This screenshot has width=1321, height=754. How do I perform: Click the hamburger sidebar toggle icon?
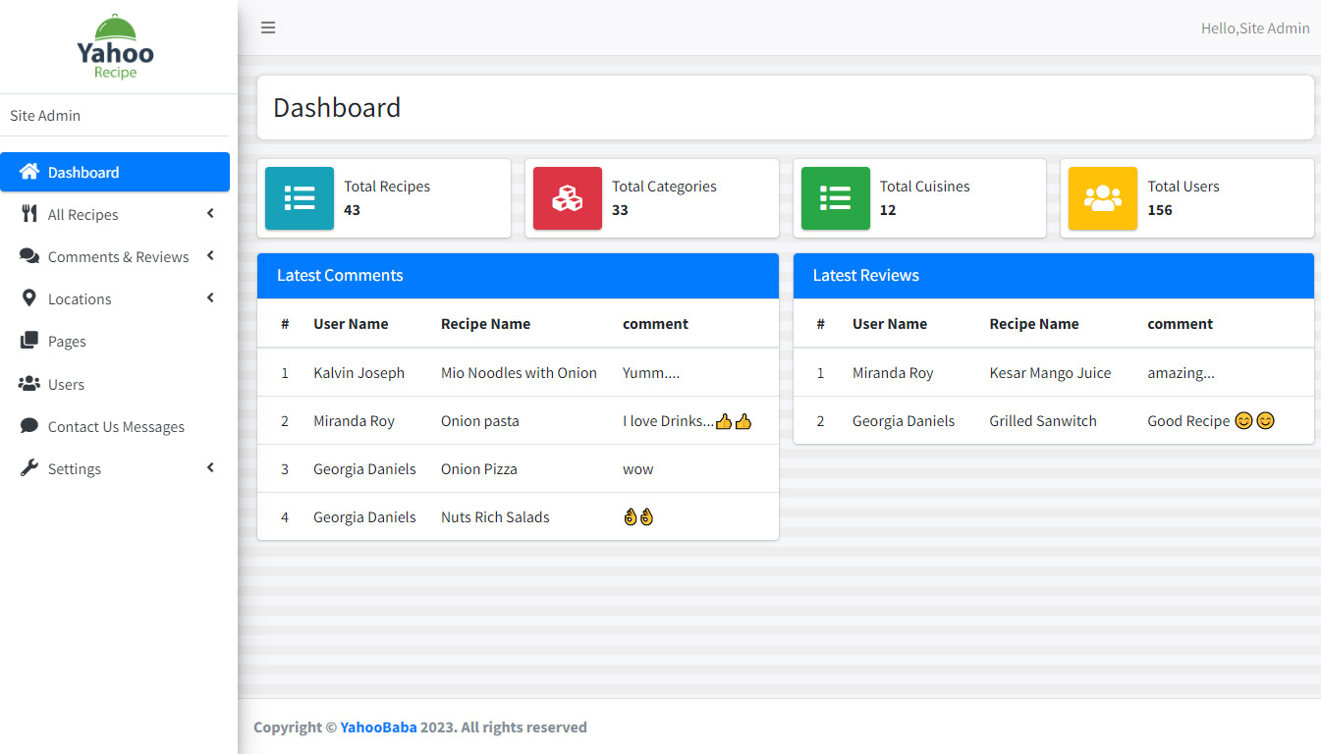pyautogui.click(x=267, y=27)
